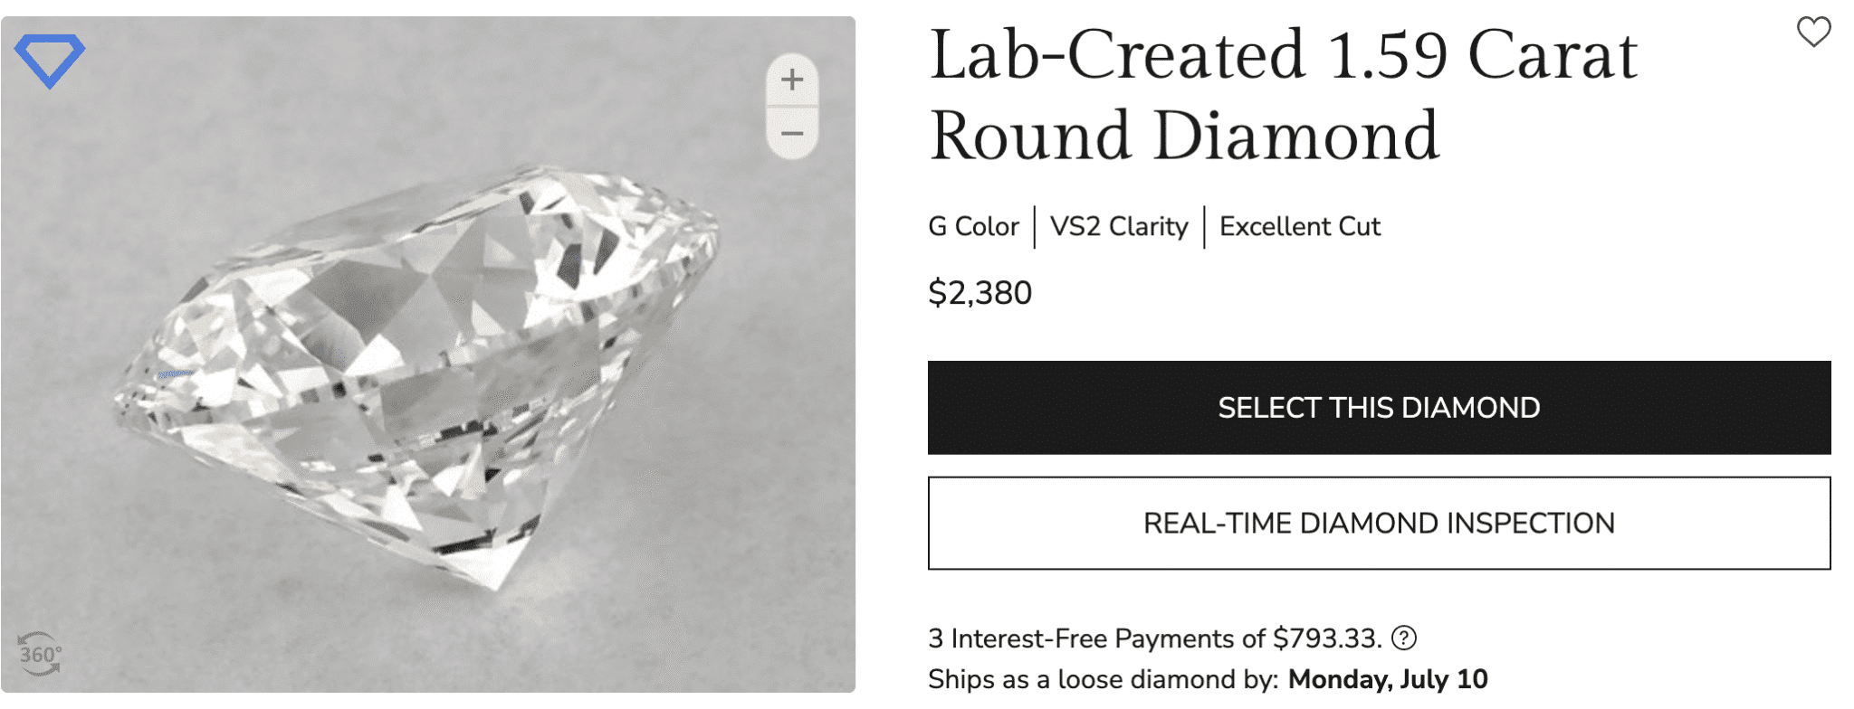Click the Lab-Created 1.59 Carat title
The height and width of the screenshot is (709, 1854).
(1283, 56)
